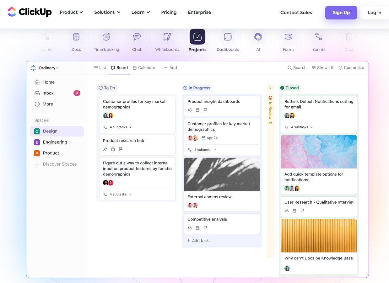Click the Sign Up button

click(341, 13)
